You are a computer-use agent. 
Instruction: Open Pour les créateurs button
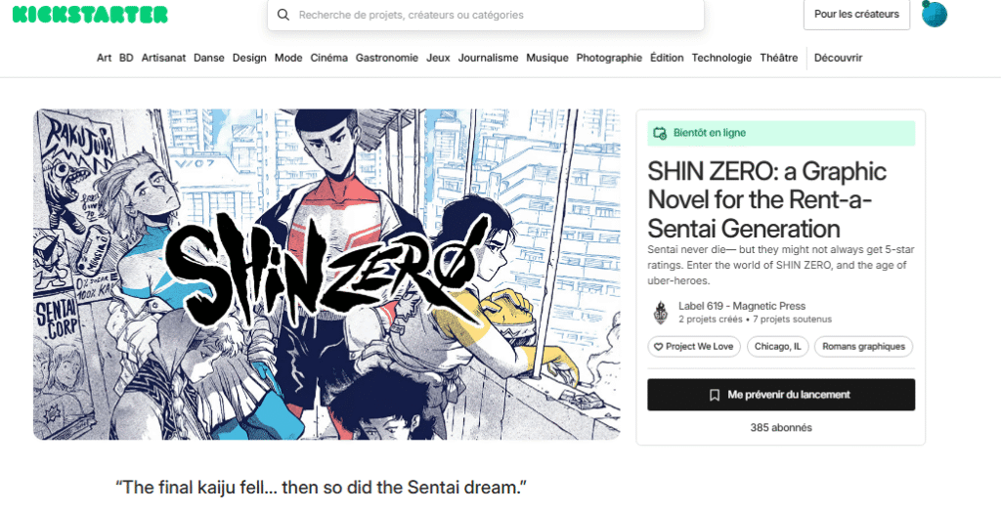pos(856,14)
